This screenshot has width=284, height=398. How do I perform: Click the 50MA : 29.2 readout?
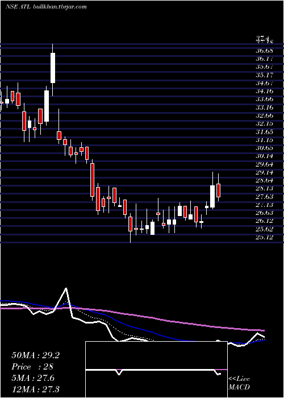35,355
